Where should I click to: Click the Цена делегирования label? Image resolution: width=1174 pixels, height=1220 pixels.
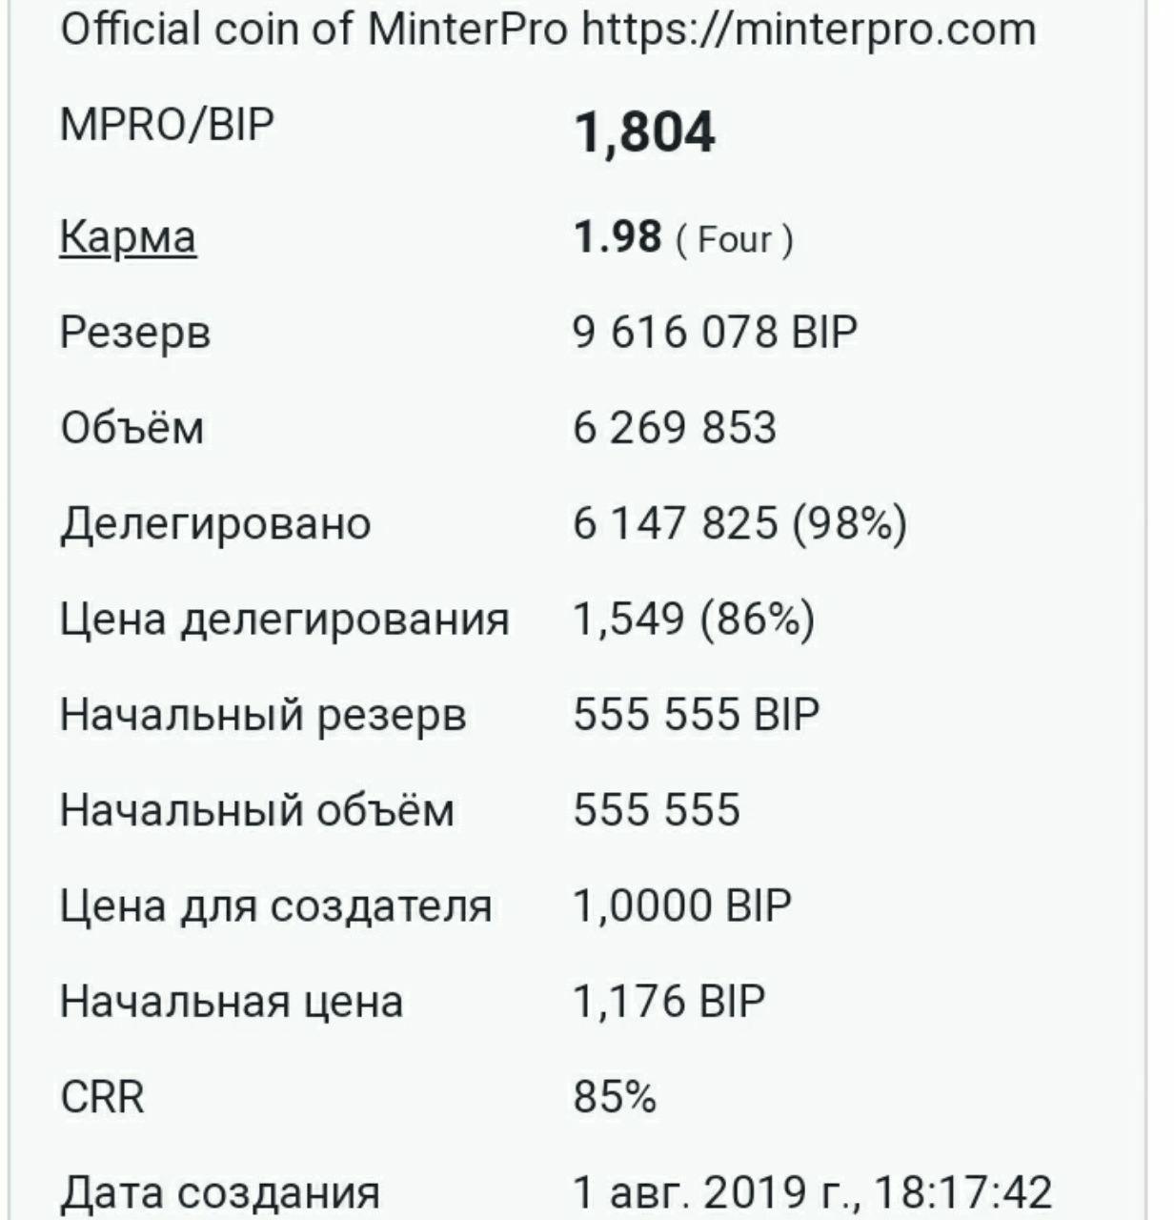(284, 620)
